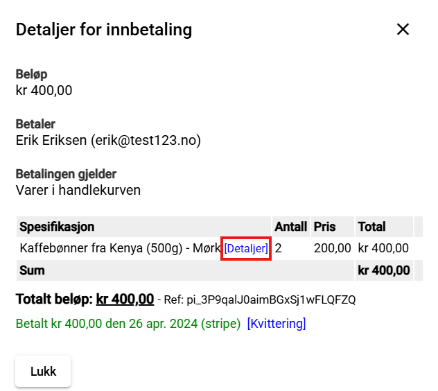Click the bold total in the Sum row
Viewport: 438px width, 391px height.
(x=383, y=270)
